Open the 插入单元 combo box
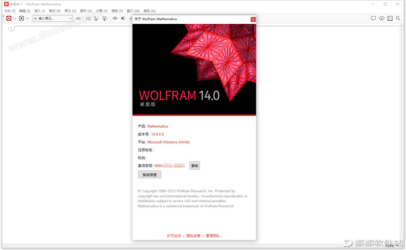406x250 pixels. [52, 18]
